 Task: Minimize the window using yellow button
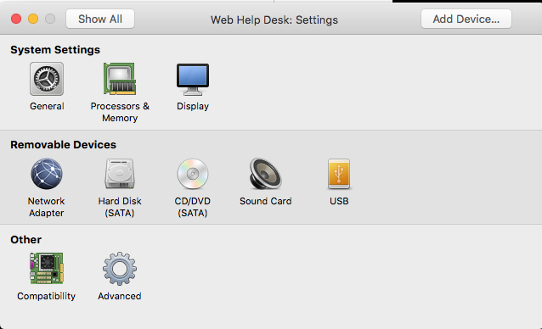(x=33, y=19)
